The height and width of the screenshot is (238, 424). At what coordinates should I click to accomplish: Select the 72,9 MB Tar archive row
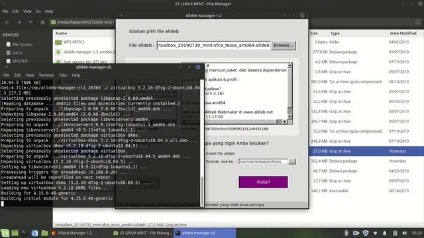click(x=366, y=131)
